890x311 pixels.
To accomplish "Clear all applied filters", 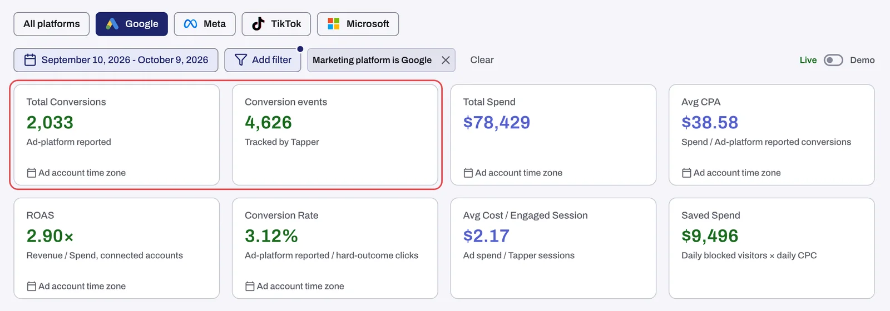I will (482, 60).
